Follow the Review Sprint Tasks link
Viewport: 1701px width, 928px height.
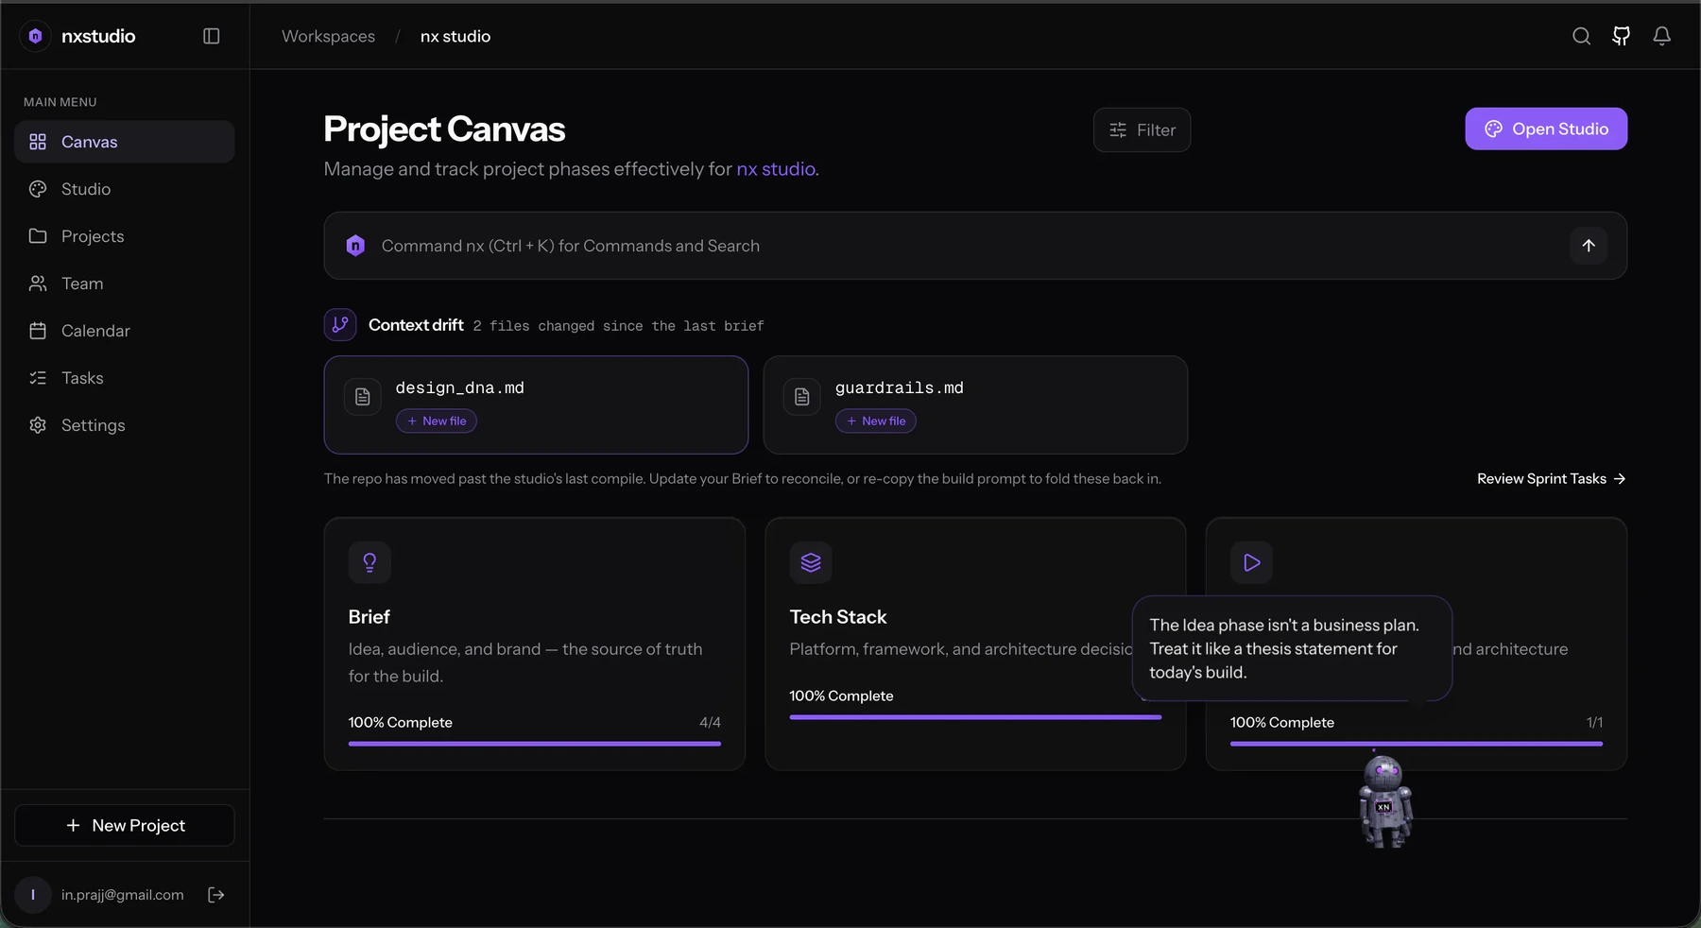pyautogui.click(x=1551, y=478)
